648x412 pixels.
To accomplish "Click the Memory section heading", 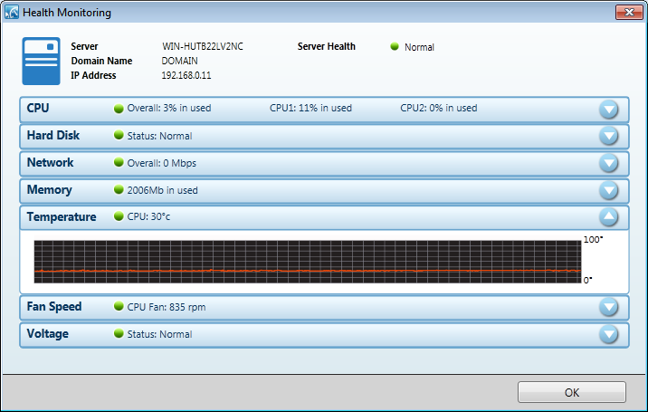I will 49,190.
